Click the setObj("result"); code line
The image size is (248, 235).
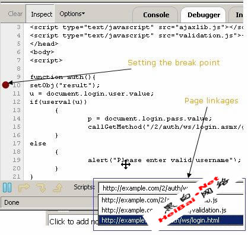click(65, 85)
